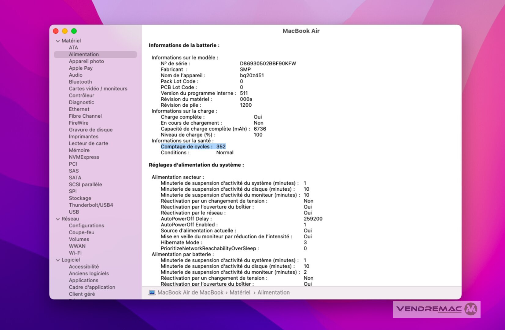The height and width of the screenshot is (330, 505).
Task: Open the Coupe-feu entry
Action: [x=81, y=233]
